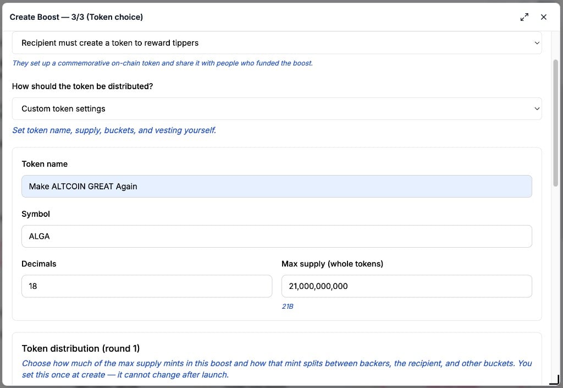
Task: Click the Max supply field showing 21,000,000,000
Action: click(407, 286)
